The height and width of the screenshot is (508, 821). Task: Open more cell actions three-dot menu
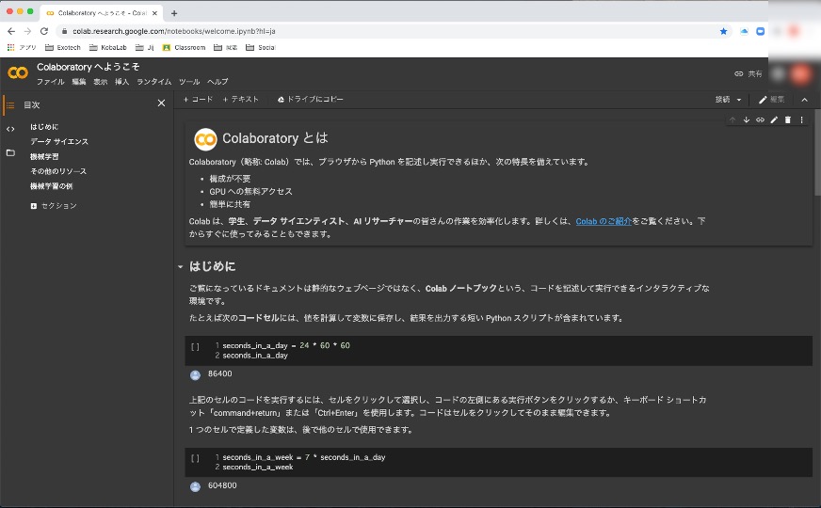tap(801, 119)
